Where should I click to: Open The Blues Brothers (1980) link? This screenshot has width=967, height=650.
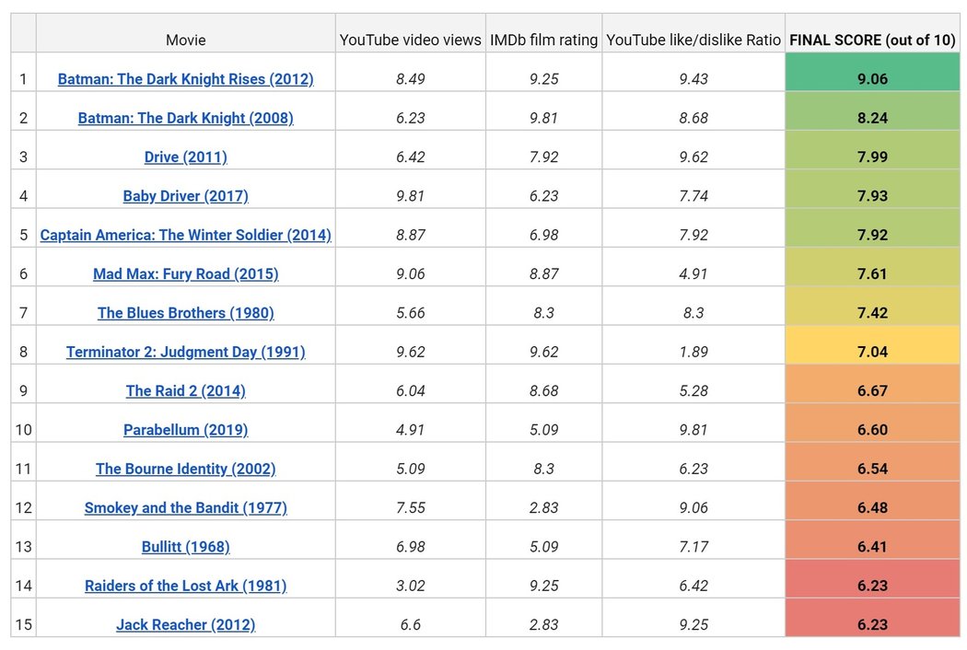coord(185,313)
